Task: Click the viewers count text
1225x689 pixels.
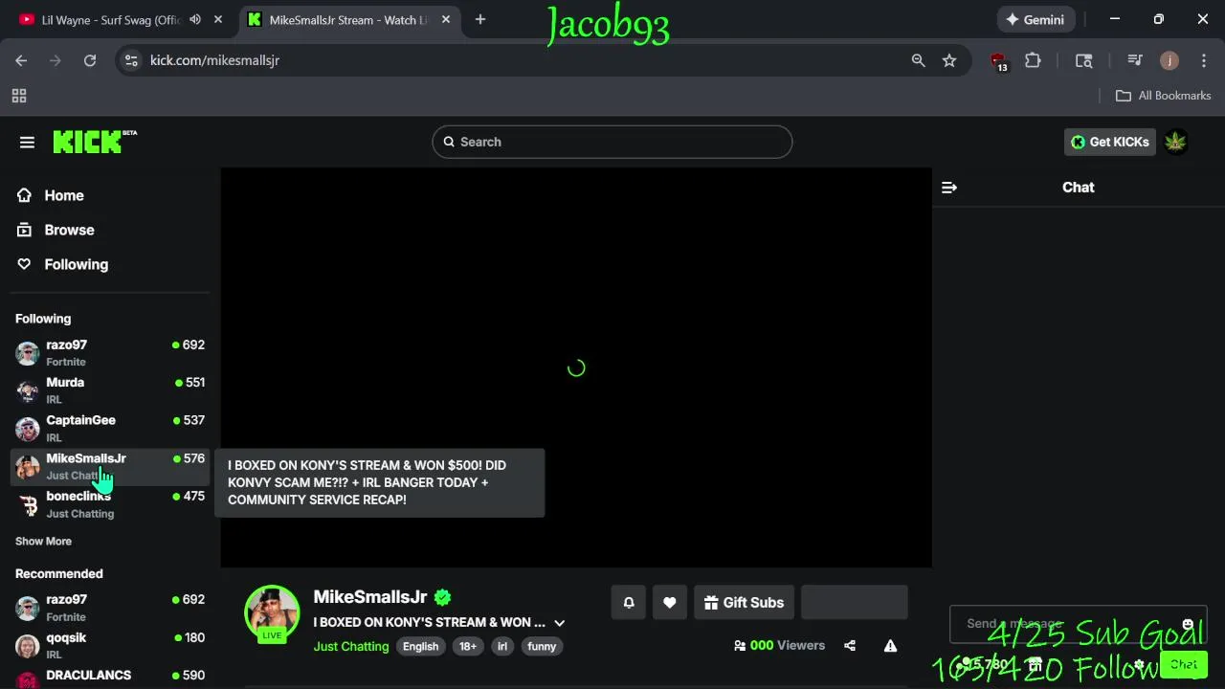Action: tap(778, 646)
